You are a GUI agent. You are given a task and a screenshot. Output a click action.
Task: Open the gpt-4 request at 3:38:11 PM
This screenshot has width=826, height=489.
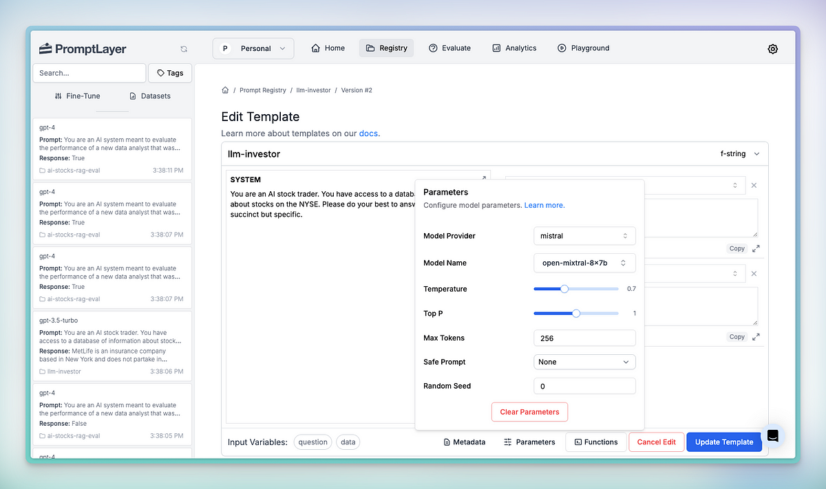pos(112,149)
